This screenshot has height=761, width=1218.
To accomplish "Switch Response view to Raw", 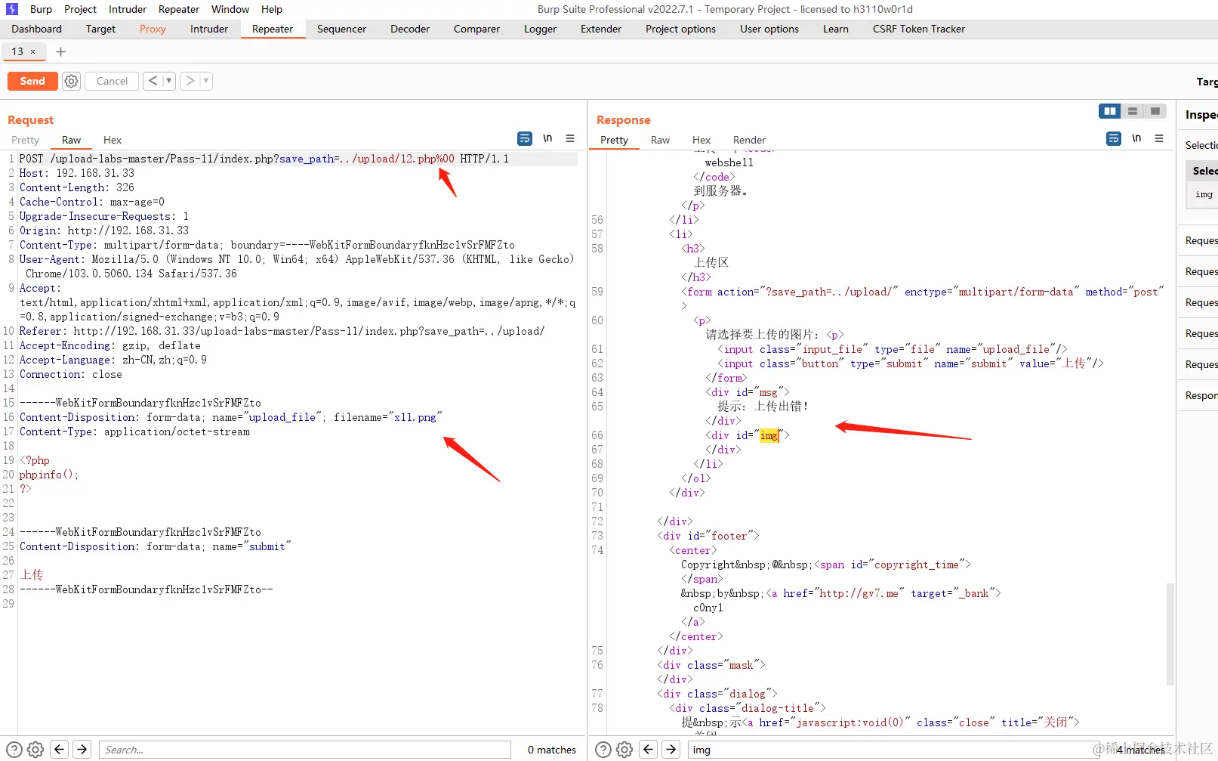I will (x=661, y=140).
